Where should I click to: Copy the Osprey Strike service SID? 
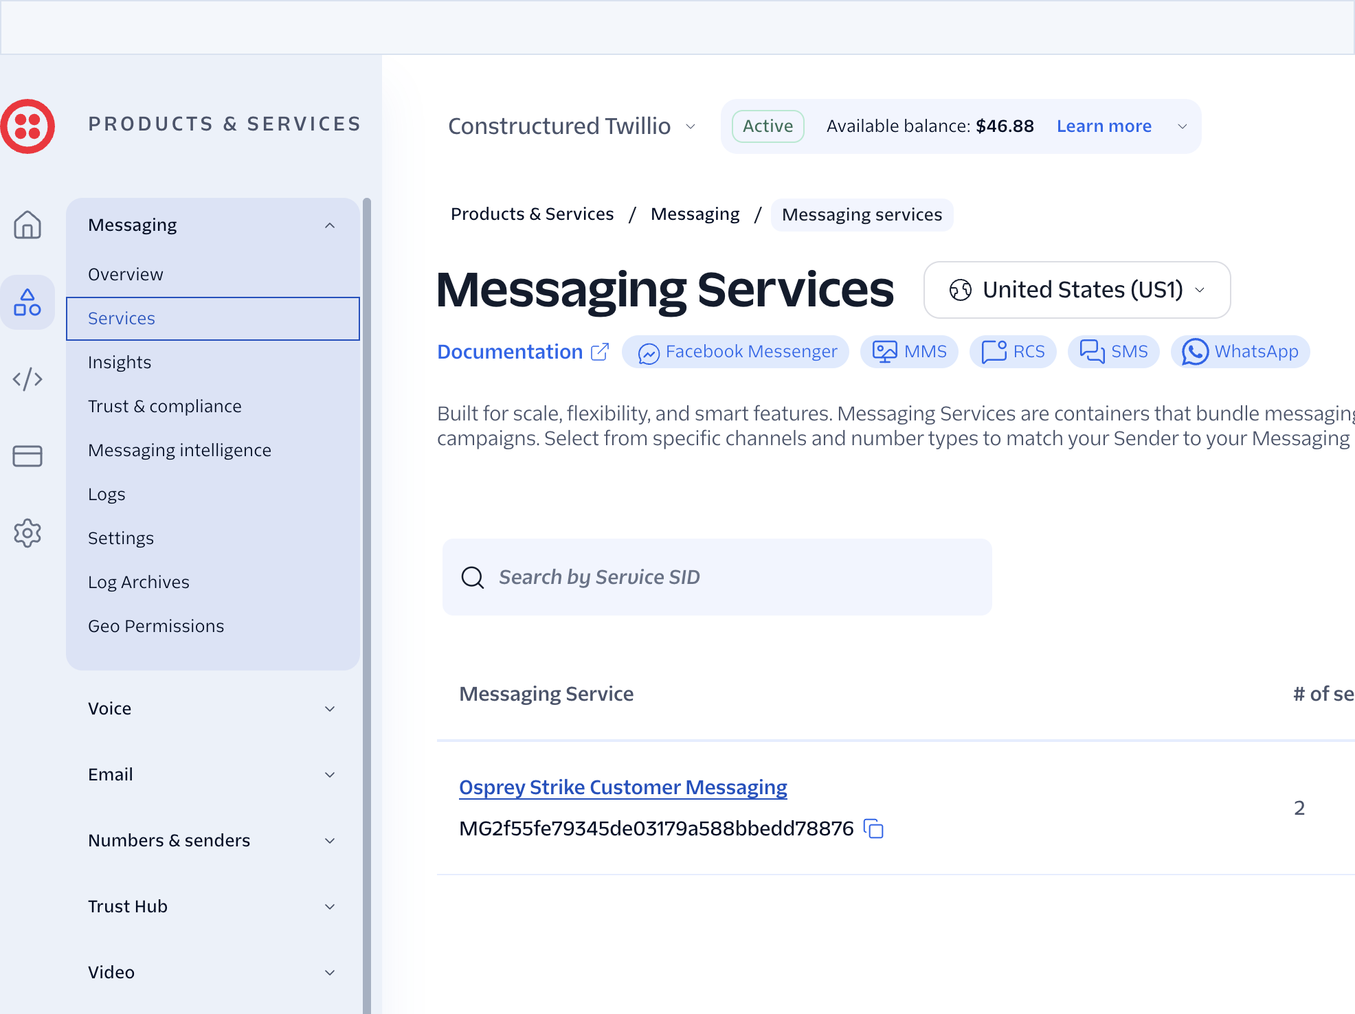873,829
